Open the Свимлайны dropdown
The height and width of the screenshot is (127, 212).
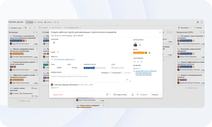184,28
